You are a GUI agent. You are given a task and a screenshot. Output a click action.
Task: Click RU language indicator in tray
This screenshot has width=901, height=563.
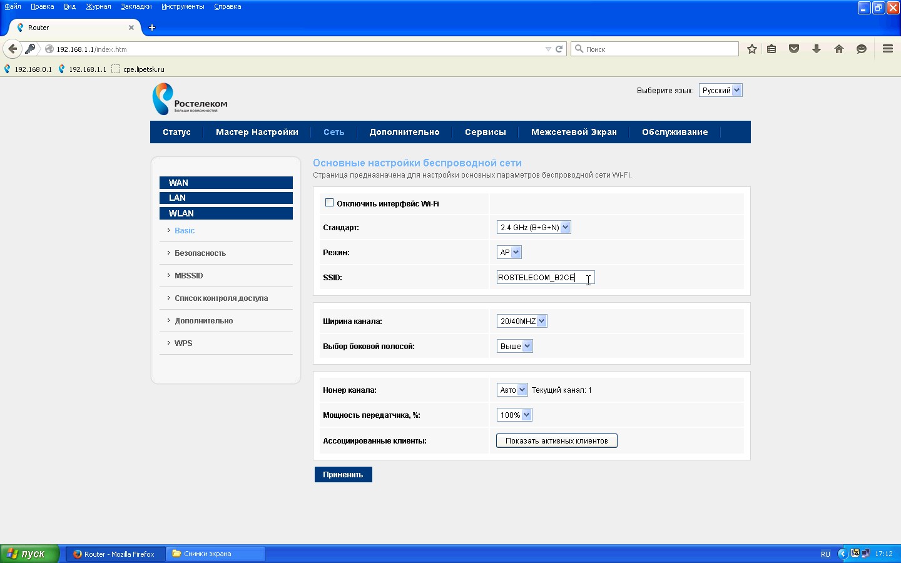pyautogui.click(x=825, y=554)
